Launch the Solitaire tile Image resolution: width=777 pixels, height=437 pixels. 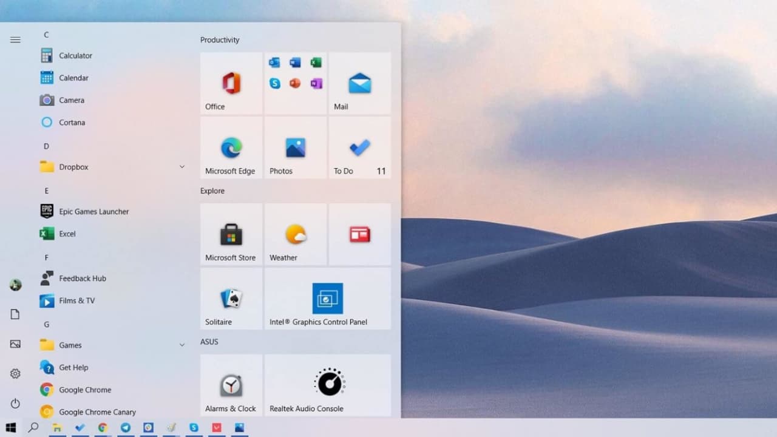tap(231, 299)
